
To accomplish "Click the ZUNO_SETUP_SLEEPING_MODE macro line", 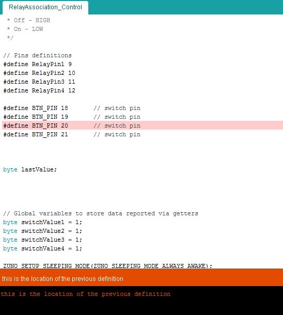I will click(x=107, y=266).
